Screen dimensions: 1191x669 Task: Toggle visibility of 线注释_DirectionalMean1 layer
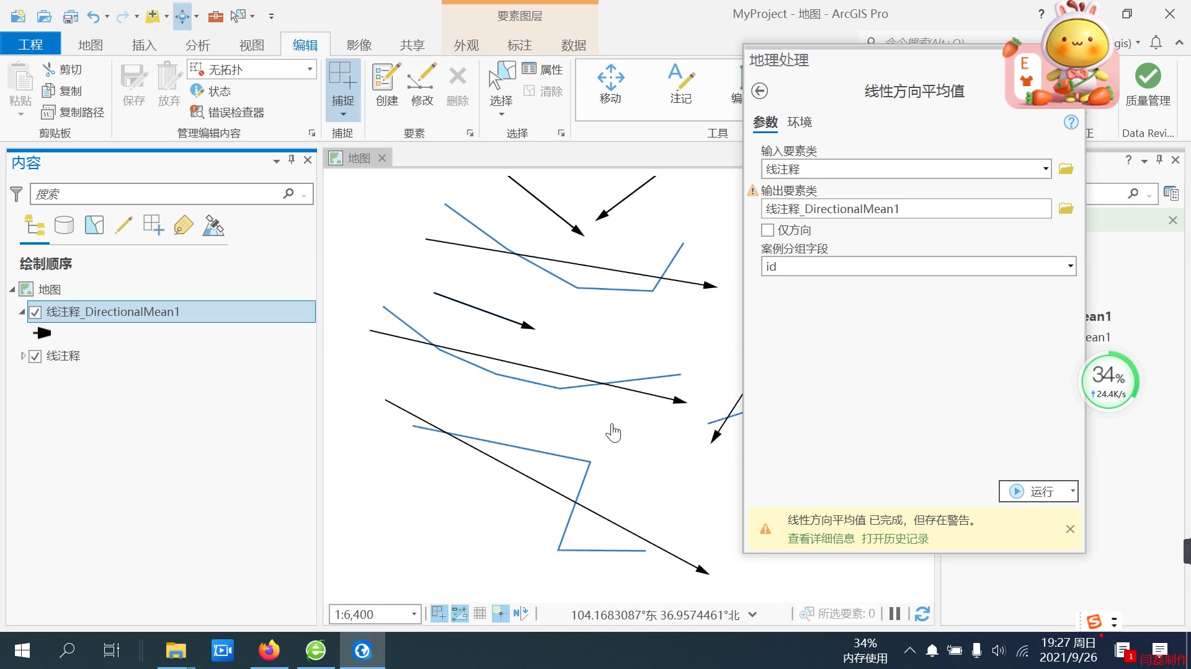(x=35, y=312)
